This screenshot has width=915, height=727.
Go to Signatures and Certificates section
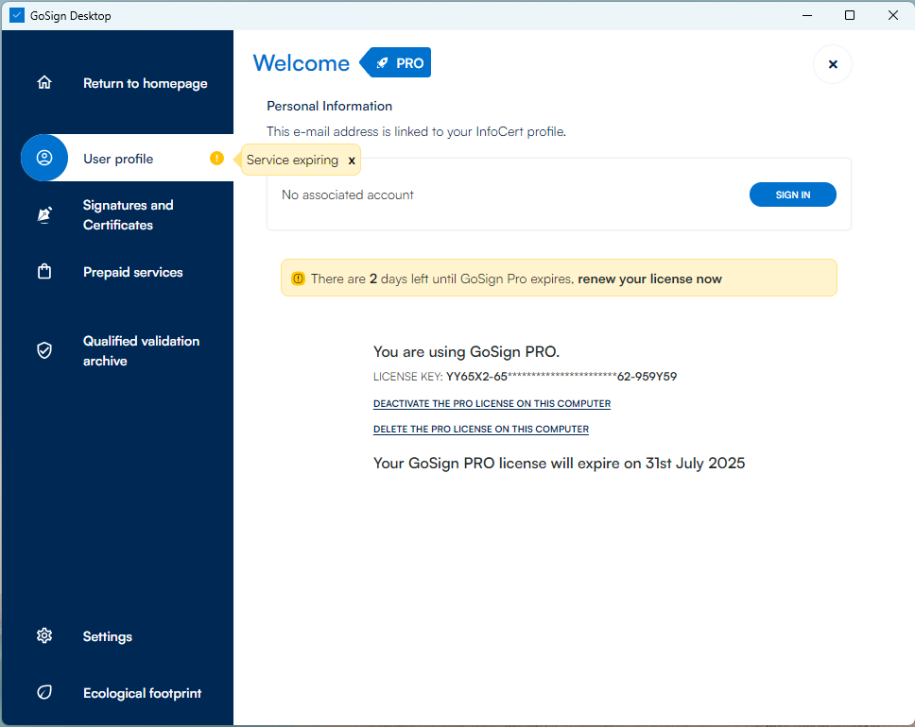point(128,215)
